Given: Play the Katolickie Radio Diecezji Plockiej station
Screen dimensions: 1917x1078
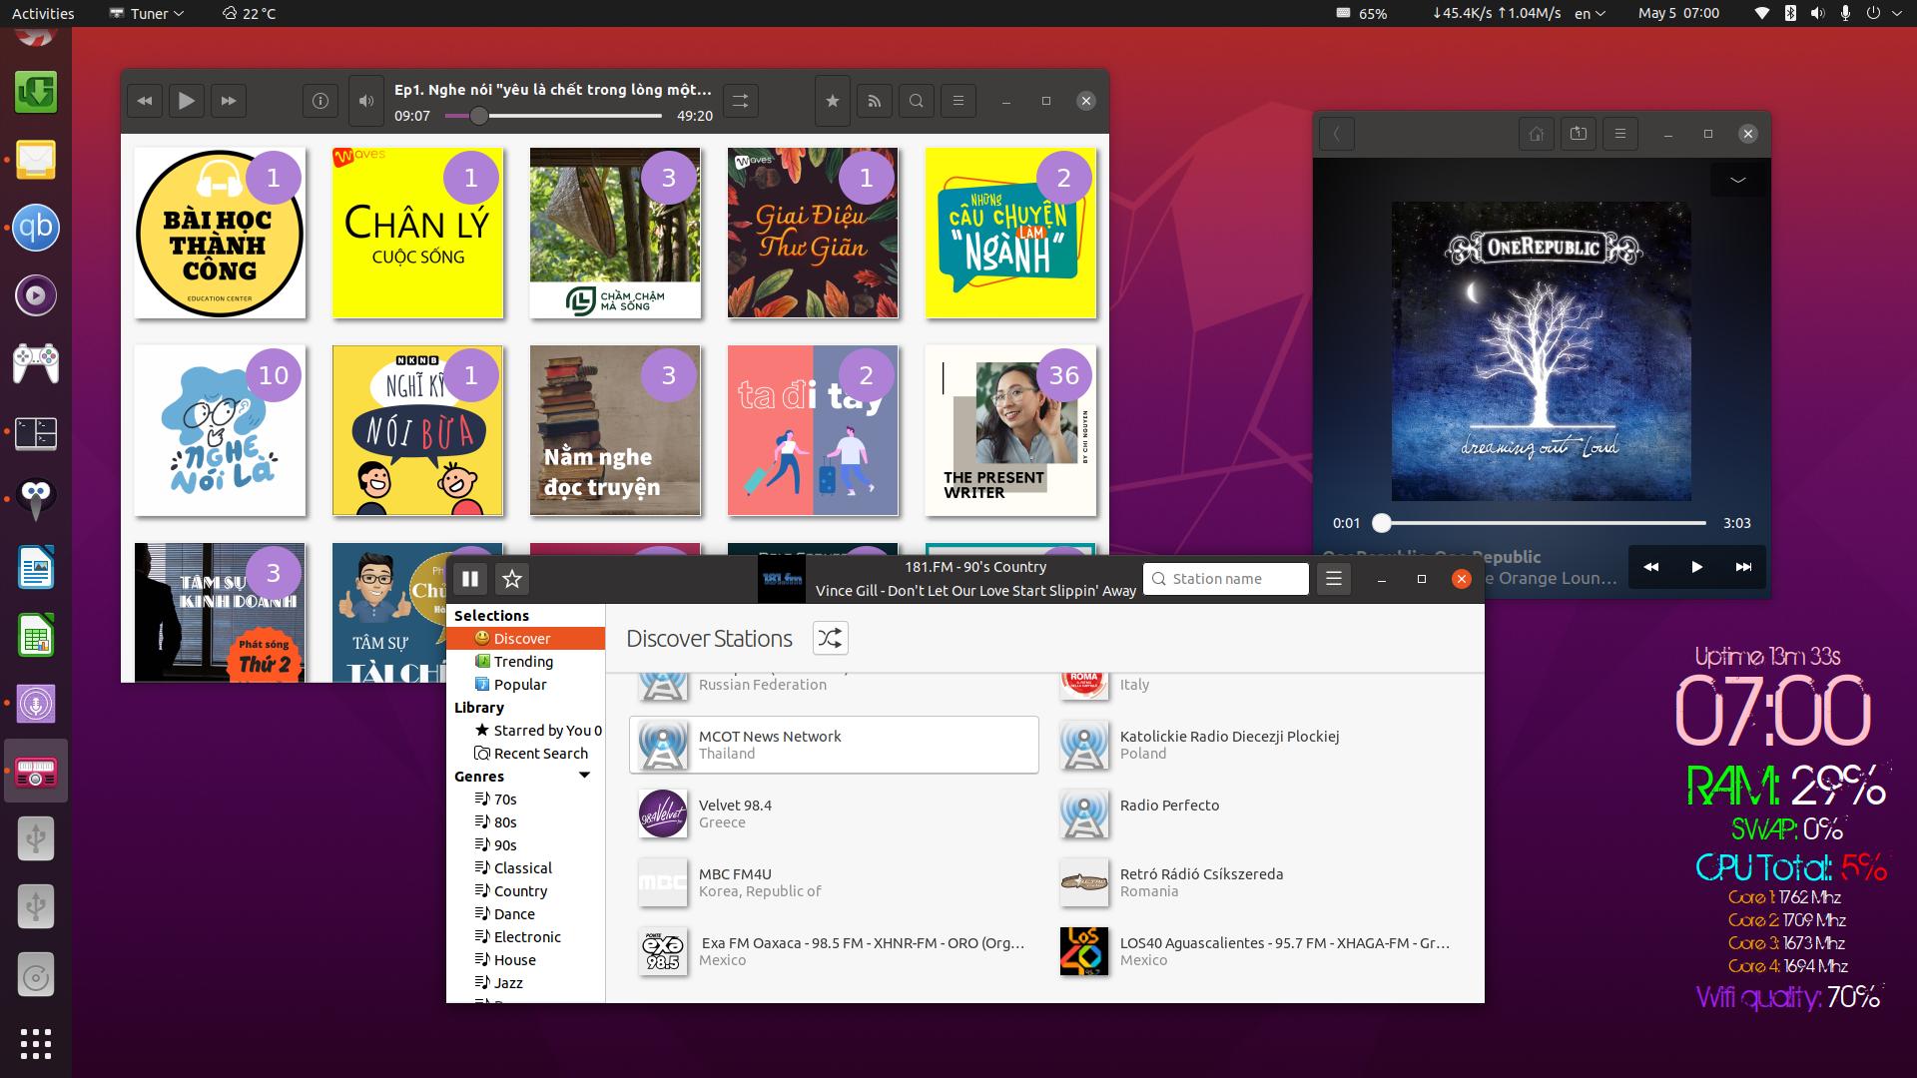Looking at the screenshot, I should (1255, 745).
